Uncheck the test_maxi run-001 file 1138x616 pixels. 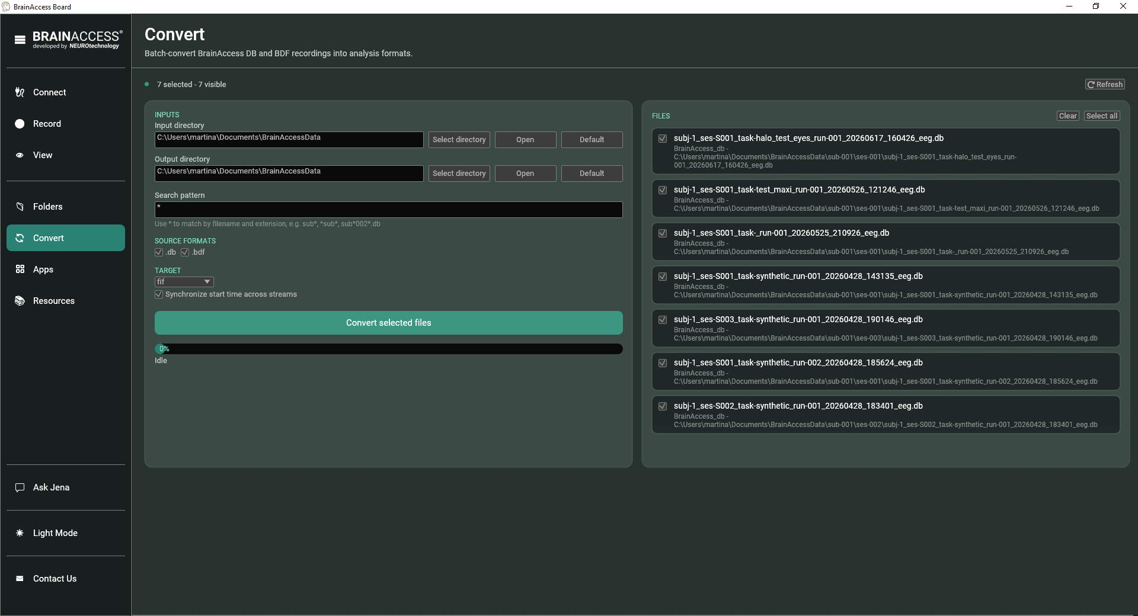(663, 190)
